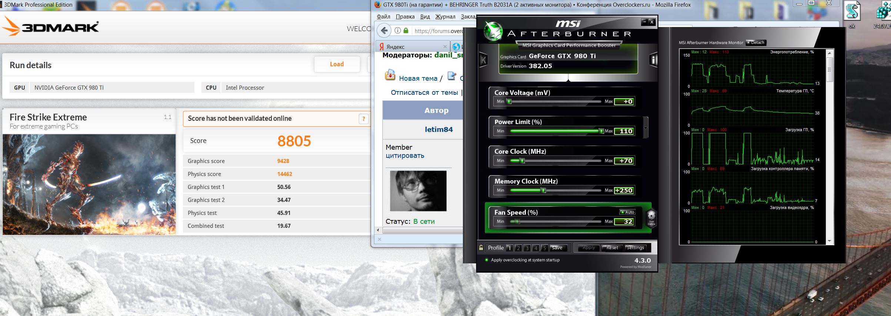
Task: Click the Core Clock slider handle
Action: tap(523, 161)
